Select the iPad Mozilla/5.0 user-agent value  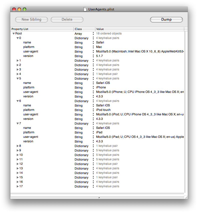(140, 137)
